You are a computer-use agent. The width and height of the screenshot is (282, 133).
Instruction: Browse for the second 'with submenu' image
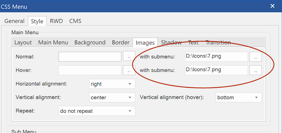click(x=255, y=70)
